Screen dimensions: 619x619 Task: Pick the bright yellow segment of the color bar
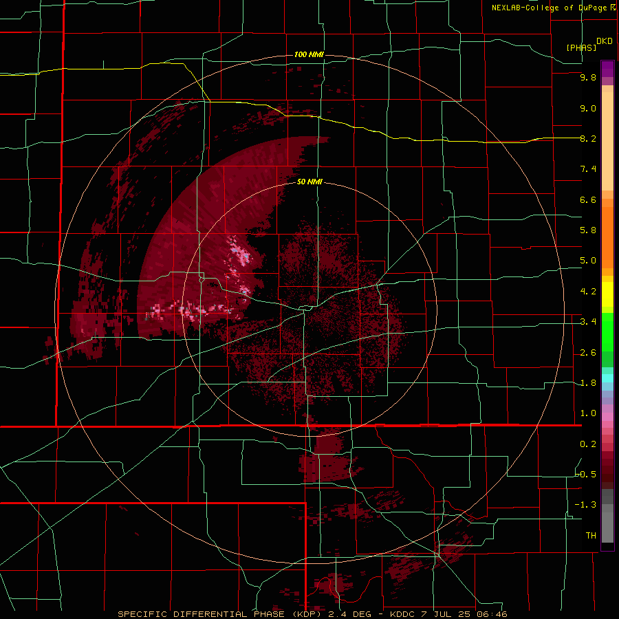[x=607, y=294]
